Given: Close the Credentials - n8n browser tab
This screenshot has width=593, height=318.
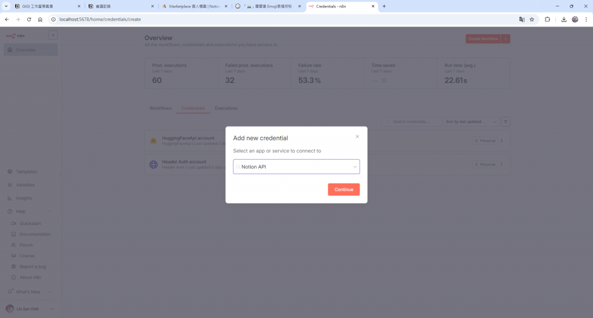Looking at the screenshot, I should pos(373,6).
